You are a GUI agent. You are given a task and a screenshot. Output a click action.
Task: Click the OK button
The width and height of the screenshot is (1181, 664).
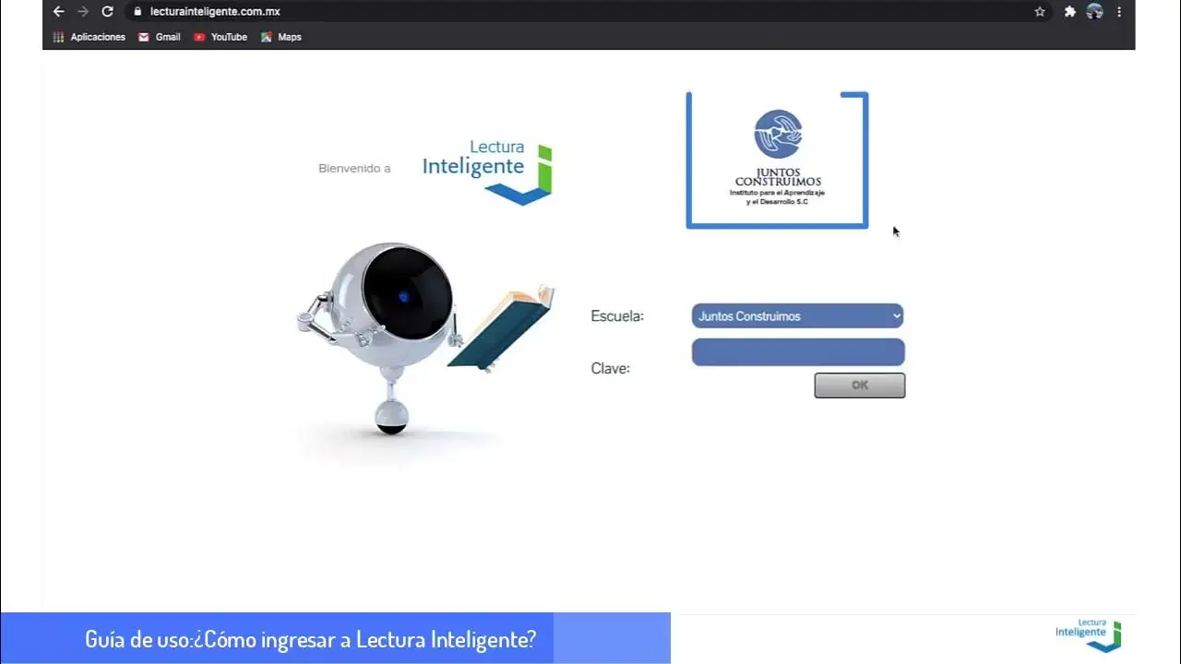[860, 385]
